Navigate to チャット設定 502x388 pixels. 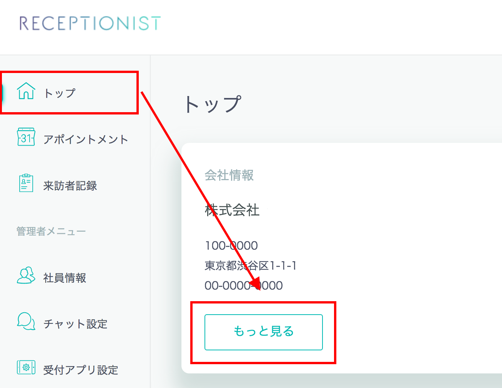pyautogui.click(x=75, y=324)
